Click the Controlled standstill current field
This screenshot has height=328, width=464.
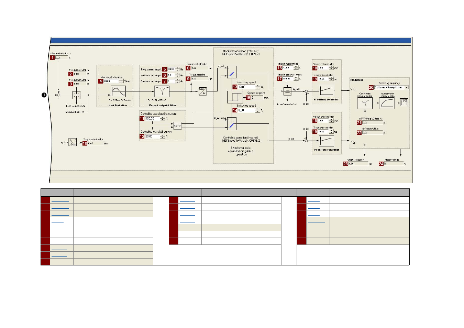click(153, 136)
